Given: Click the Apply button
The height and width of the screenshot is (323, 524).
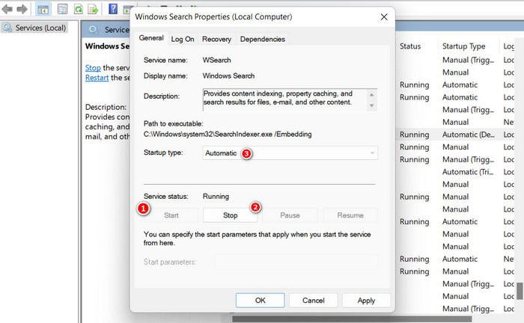Looking at the screenshot, I should click(366, 301).
